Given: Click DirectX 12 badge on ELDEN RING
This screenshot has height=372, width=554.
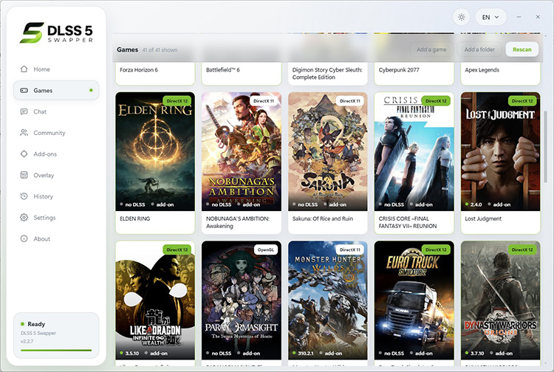Looking at the screenshot, I should click(x=177, y=101).
